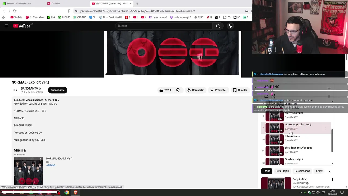Select the BTS - Topic filter chip
The image size is (348, 196).
(282, 171)
